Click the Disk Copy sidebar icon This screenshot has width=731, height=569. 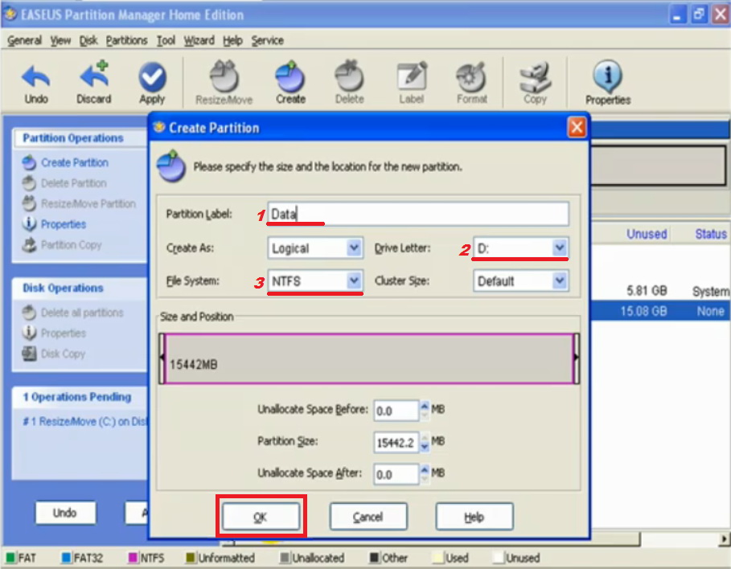pyautogui.click(x=29, y=354)
